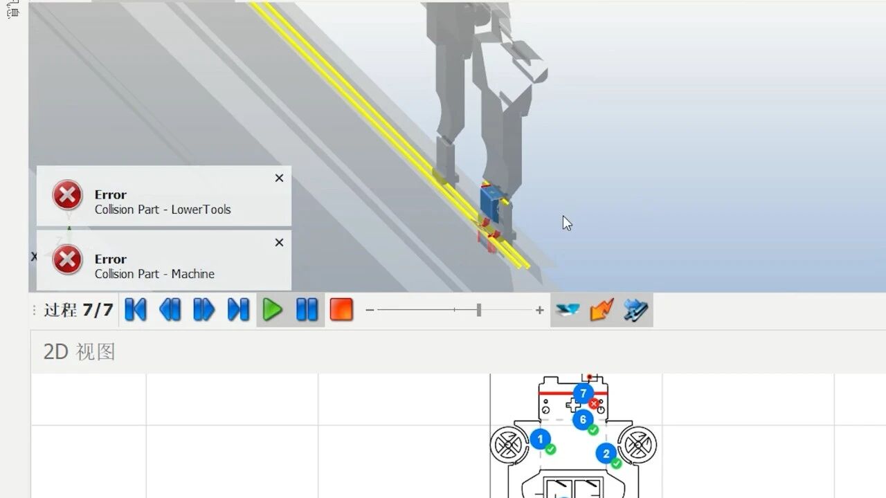Toggle the orange arrow tool icon
The height and width of the screenshot is (498, 886).
tap(602, 310)
